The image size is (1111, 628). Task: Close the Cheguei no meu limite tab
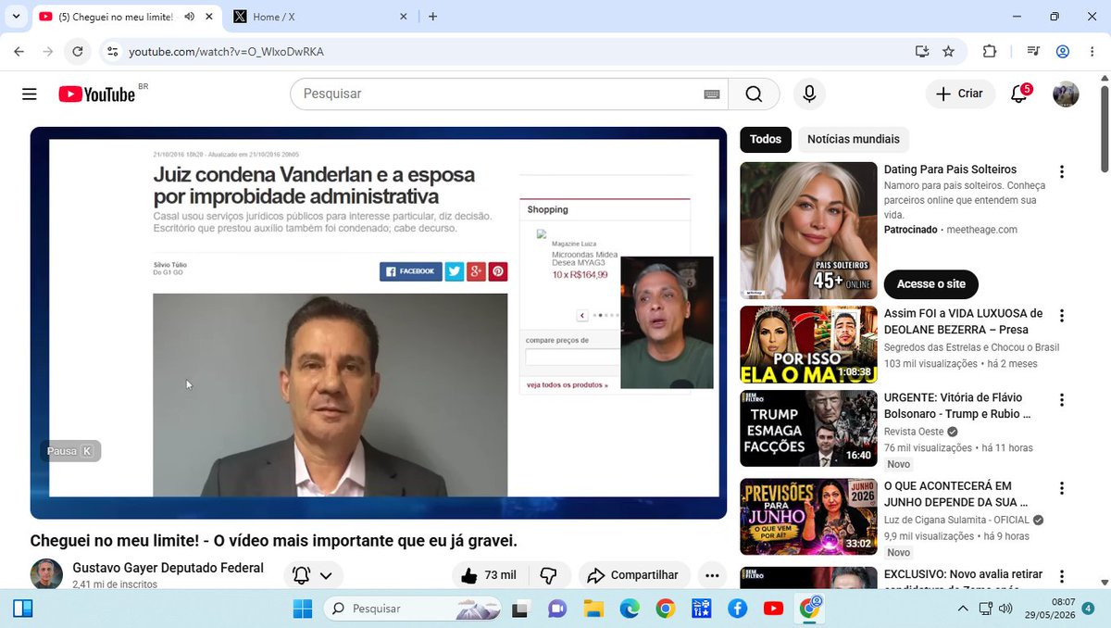[x=210, y=17]
